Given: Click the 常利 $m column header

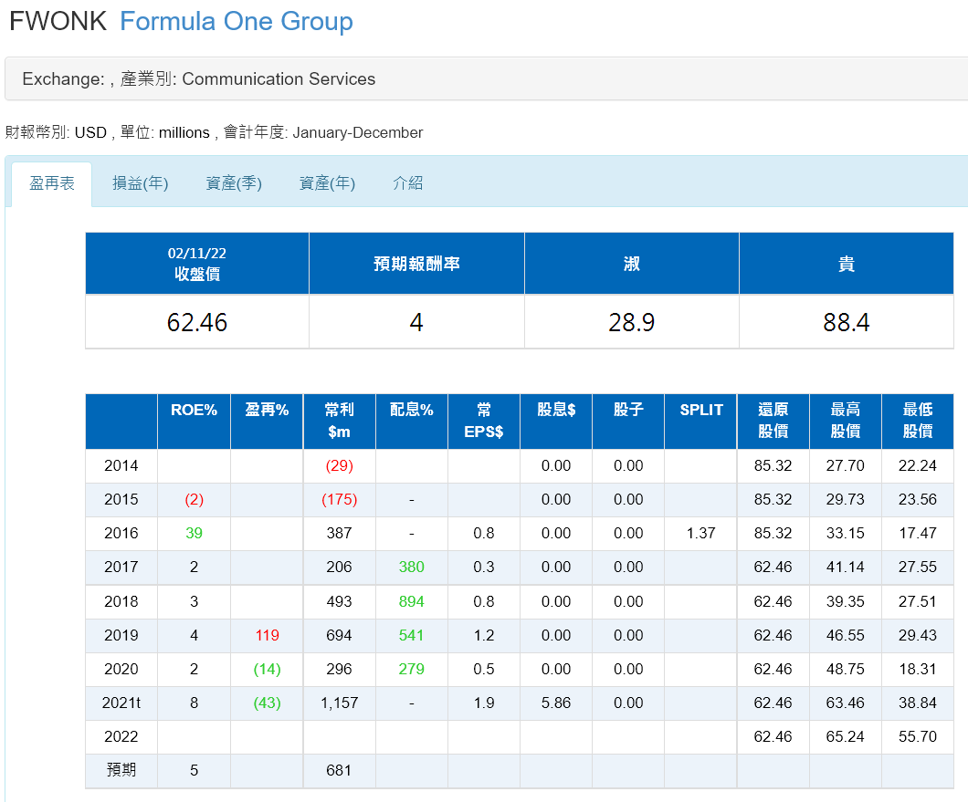Looking at the screenshot, I should (339, 422).
